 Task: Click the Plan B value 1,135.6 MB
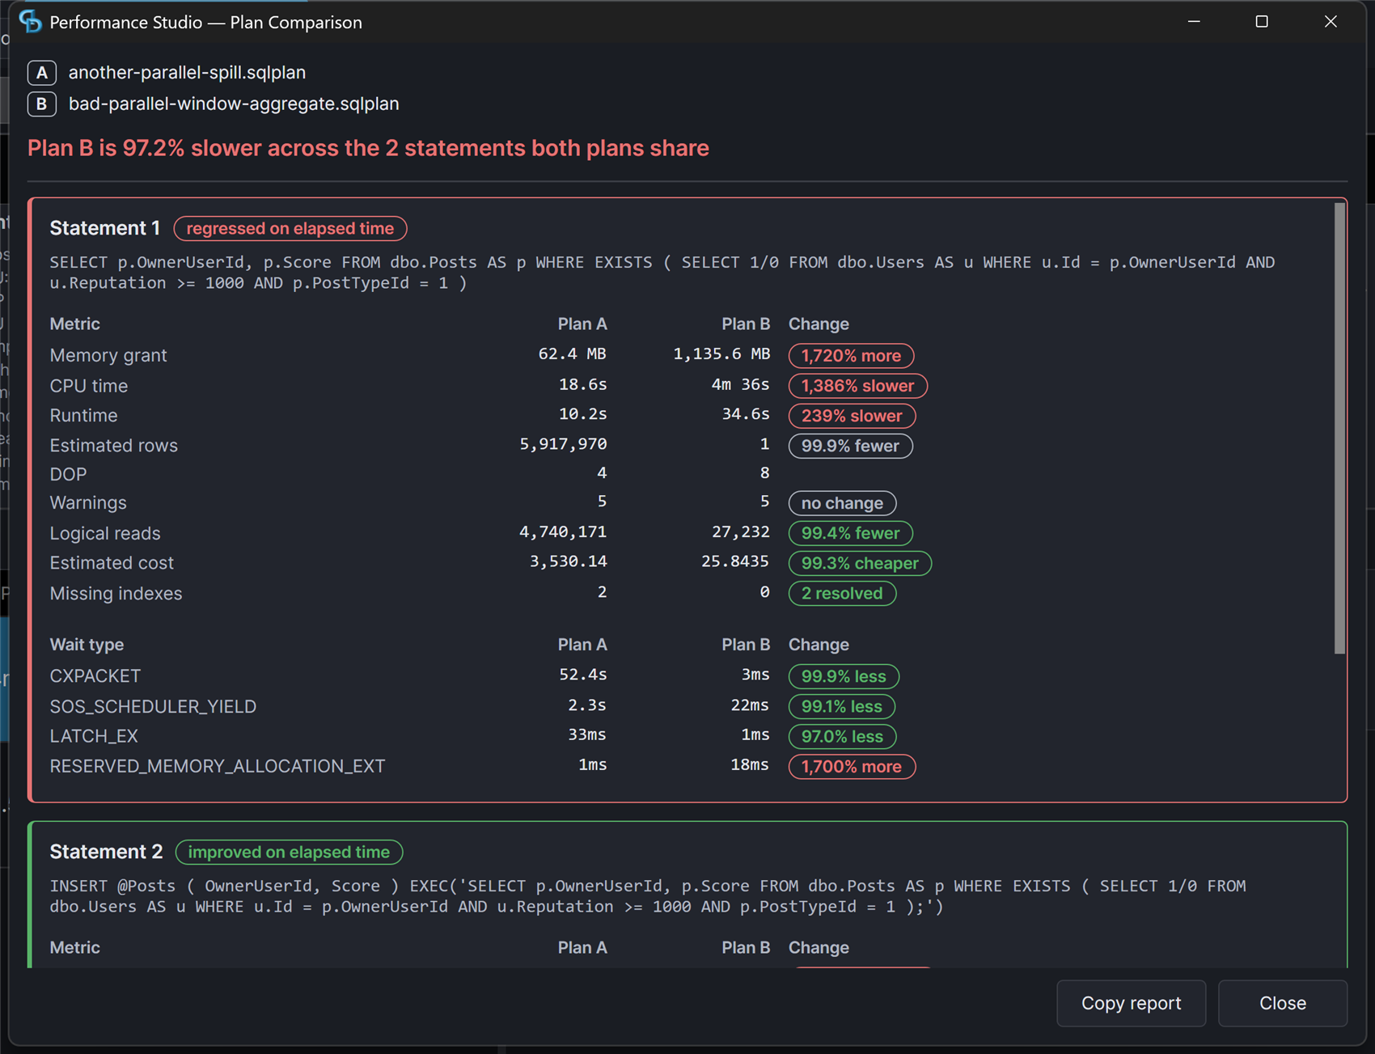pyautogui.click(x=721, y=354)
